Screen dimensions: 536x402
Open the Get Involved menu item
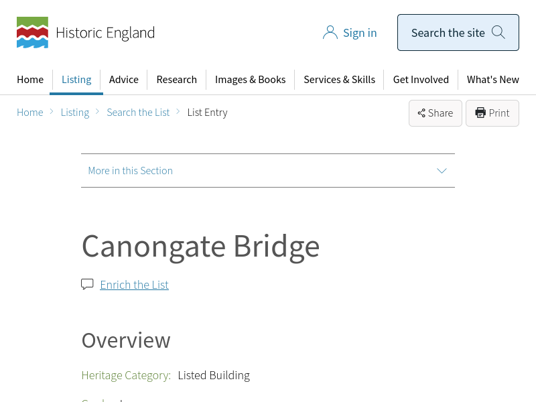pyautogui.click(x=421, y=79)
